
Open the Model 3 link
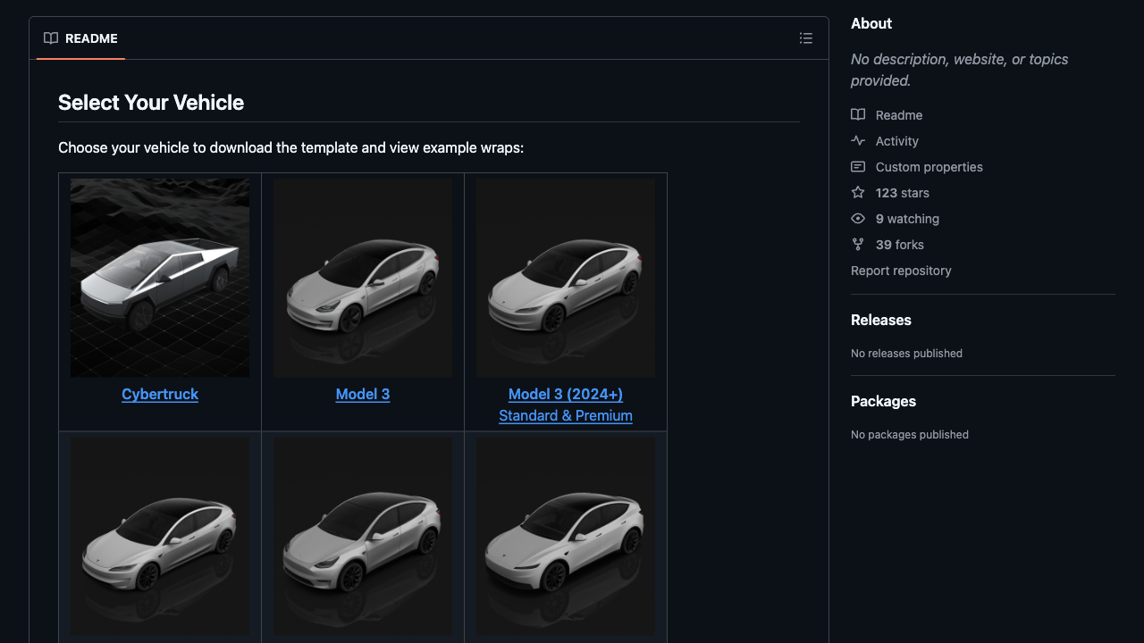(363, 394)
